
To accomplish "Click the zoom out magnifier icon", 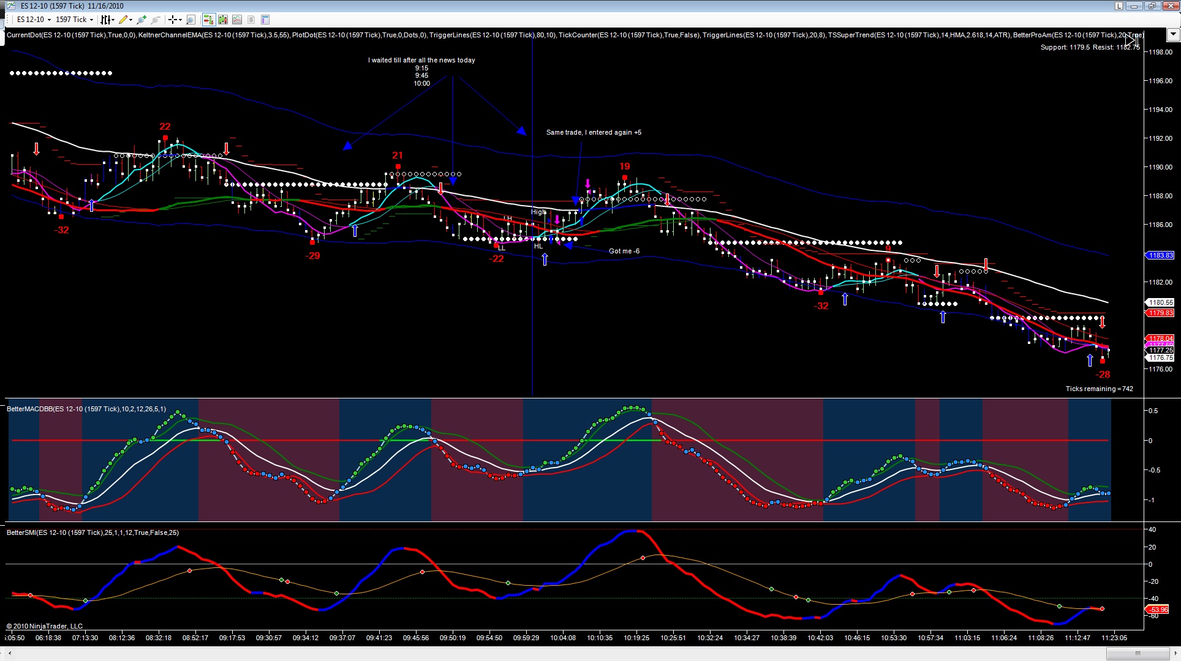I will (156, 20).
